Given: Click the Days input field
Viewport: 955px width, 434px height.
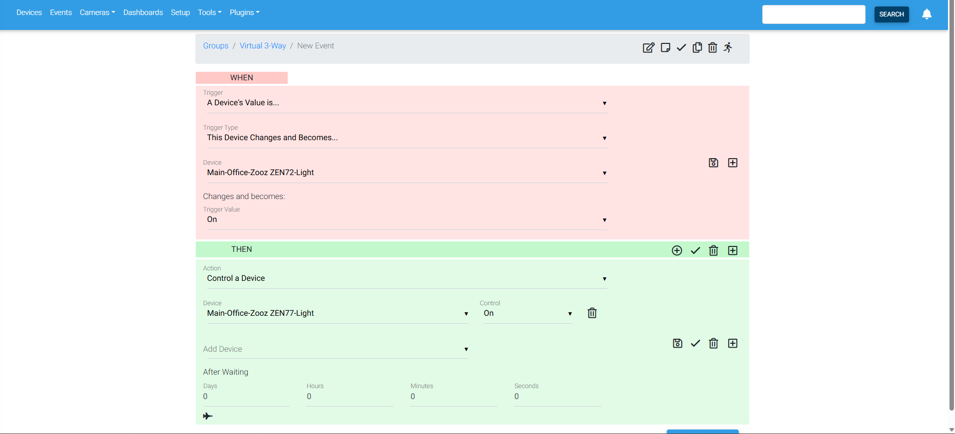Looking at the screenshot, I should click(246, 397).
